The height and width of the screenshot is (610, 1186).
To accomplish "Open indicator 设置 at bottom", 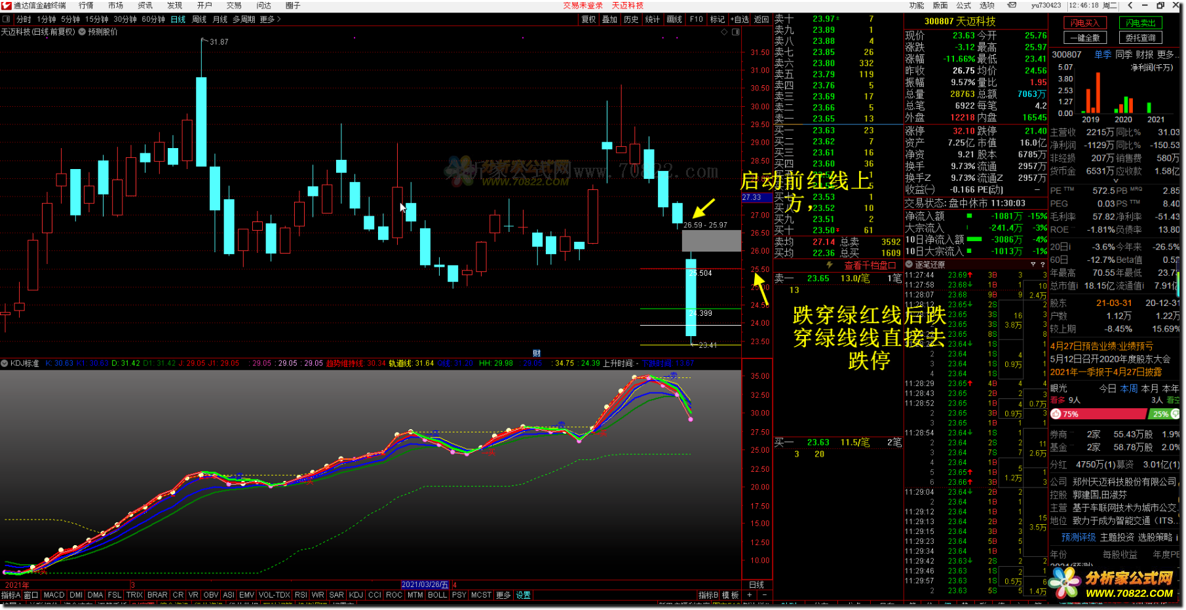I will pos(524,595).
